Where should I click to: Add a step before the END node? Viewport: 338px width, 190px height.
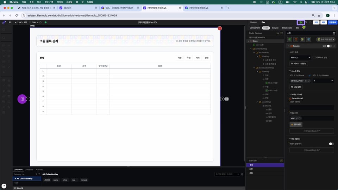[x=222, y=99]
